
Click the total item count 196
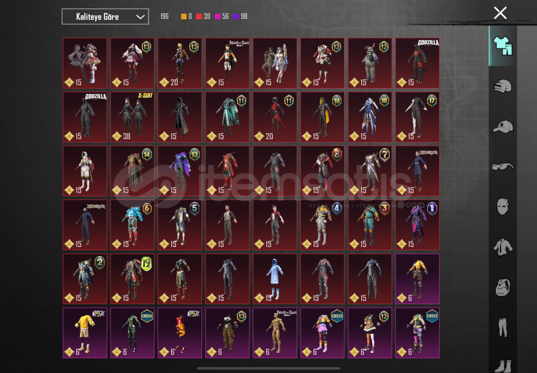click(x=164, y=16)
